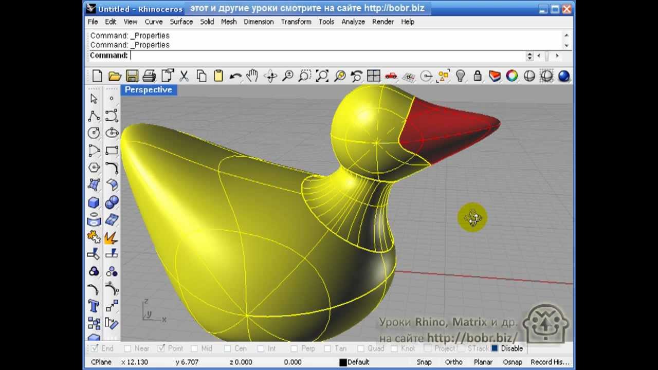Click command history scroll-up arrow
The image size is (658, 370).
tap(566, 35)
